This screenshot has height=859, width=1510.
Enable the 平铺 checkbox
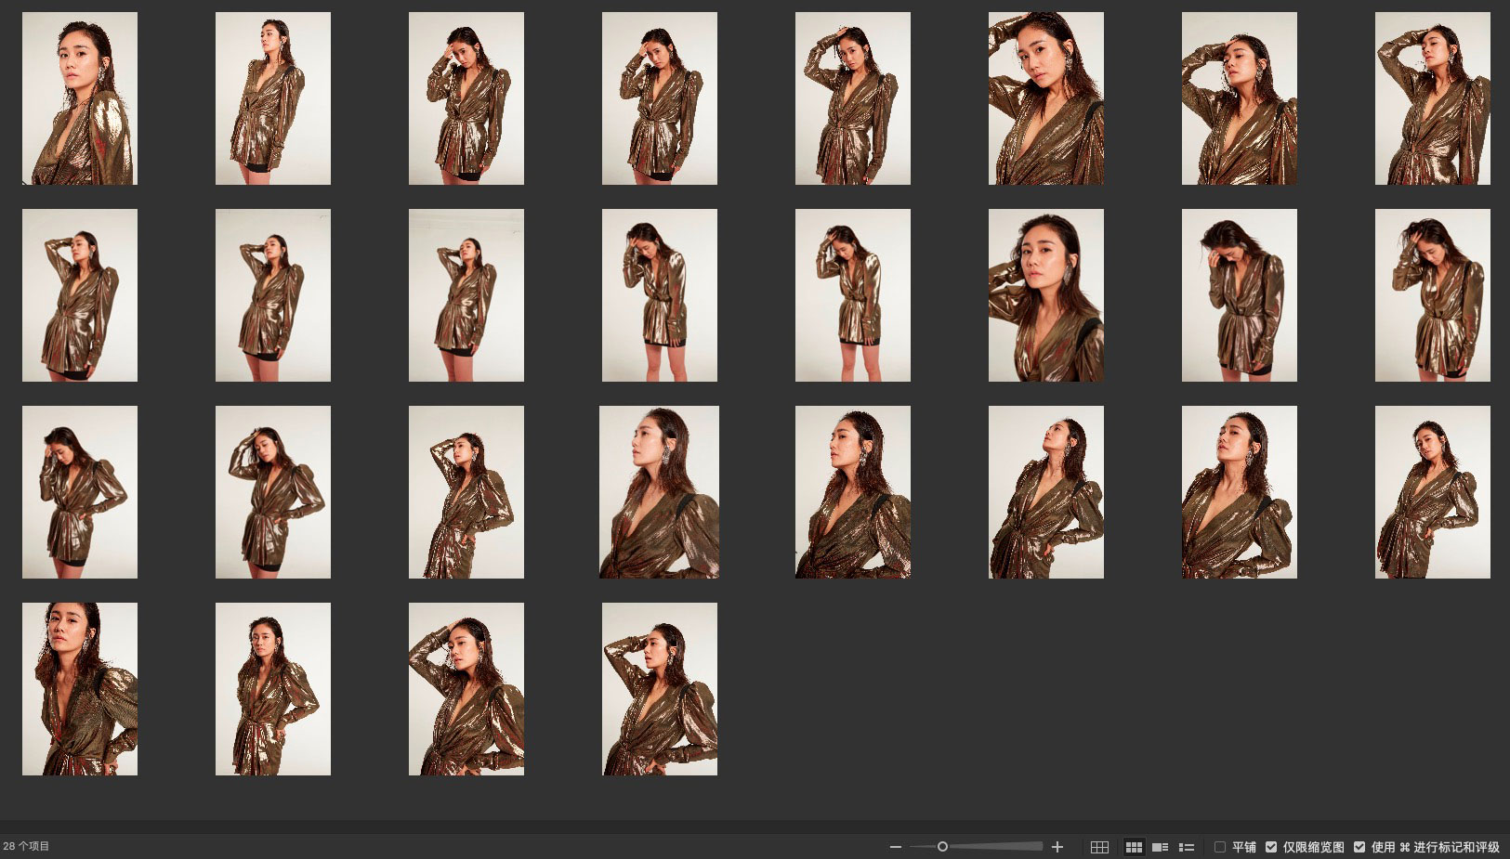click(x=1220, y=847)
